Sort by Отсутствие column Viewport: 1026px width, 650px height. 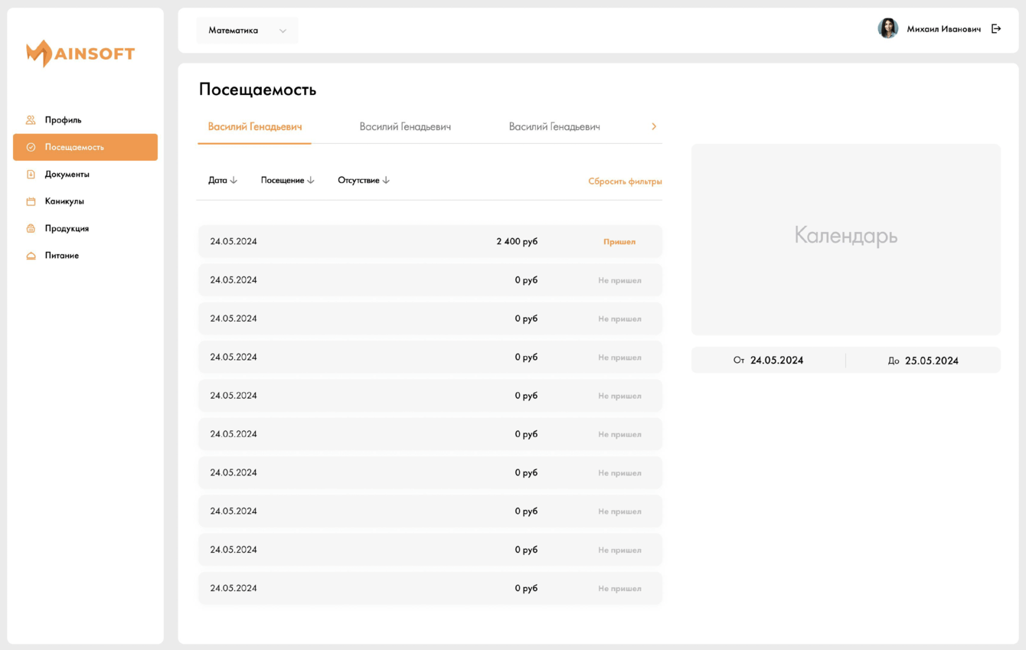[364, 181]
